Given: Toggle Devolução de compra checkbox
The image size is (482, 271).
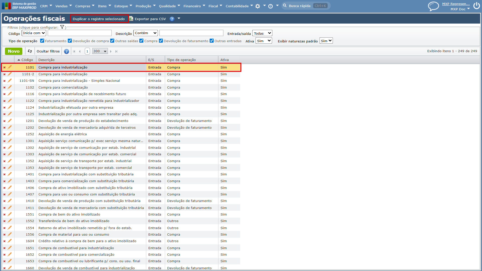Looking at the screenshot, I should (x=70, y=41).
